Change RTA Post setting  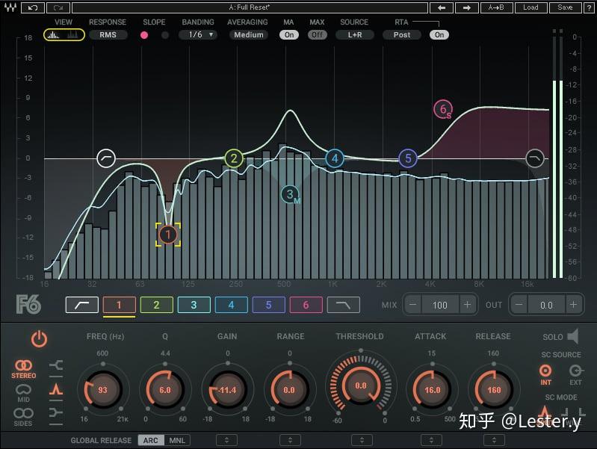point(402,35)
